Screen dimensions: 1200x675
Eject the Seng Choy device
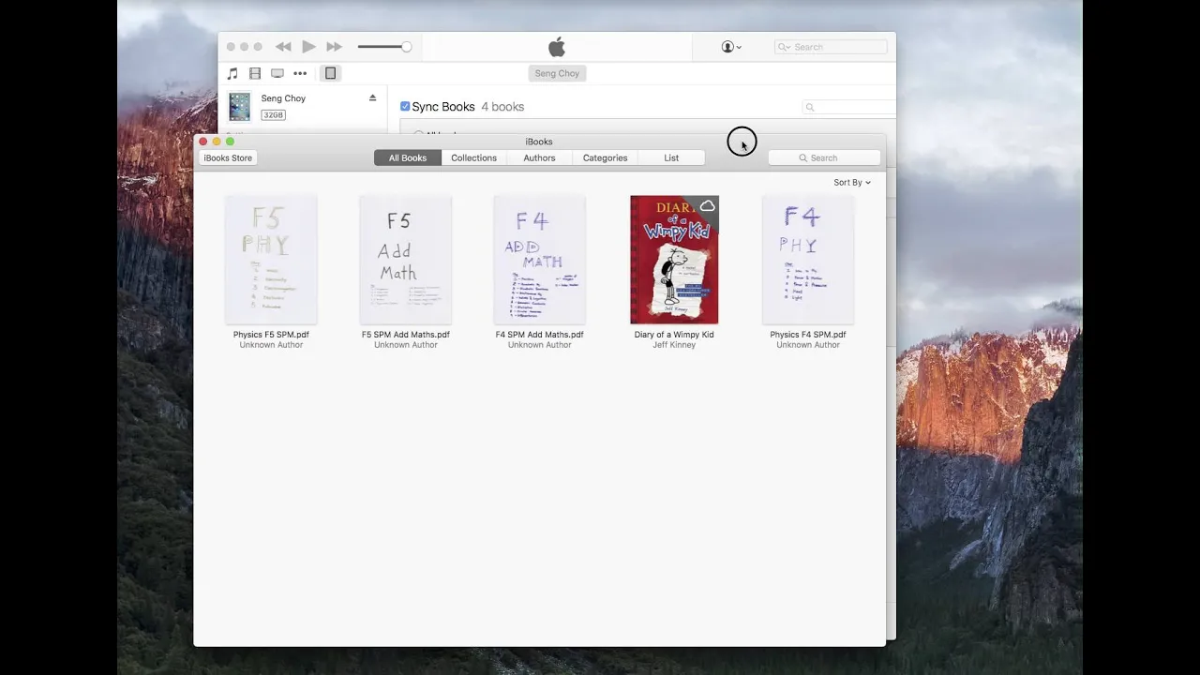click(x=372, y=97)
